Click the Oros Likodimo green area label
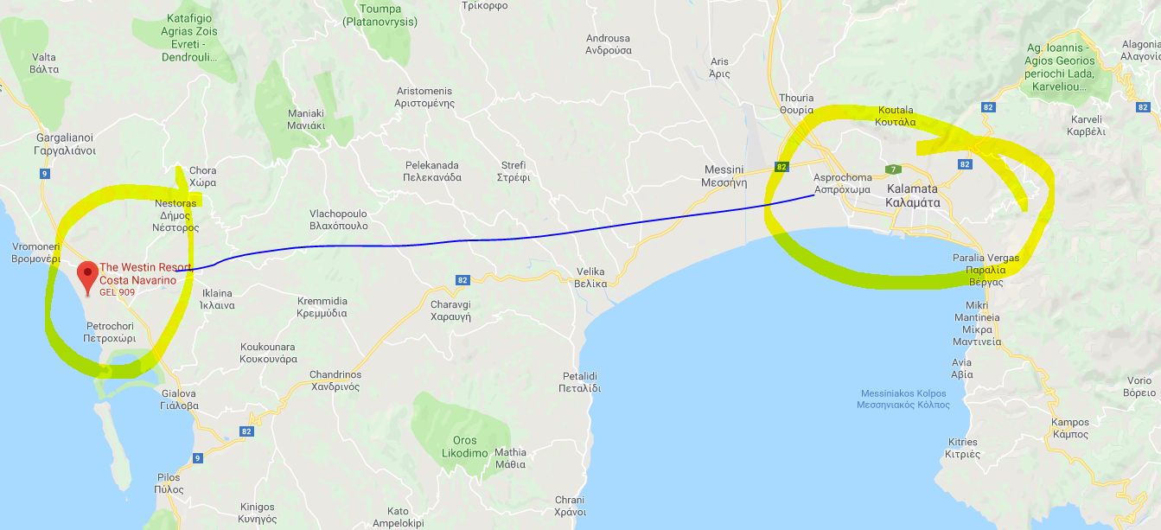The width and height of the screenshot is (1161, 530). (458, 447)
